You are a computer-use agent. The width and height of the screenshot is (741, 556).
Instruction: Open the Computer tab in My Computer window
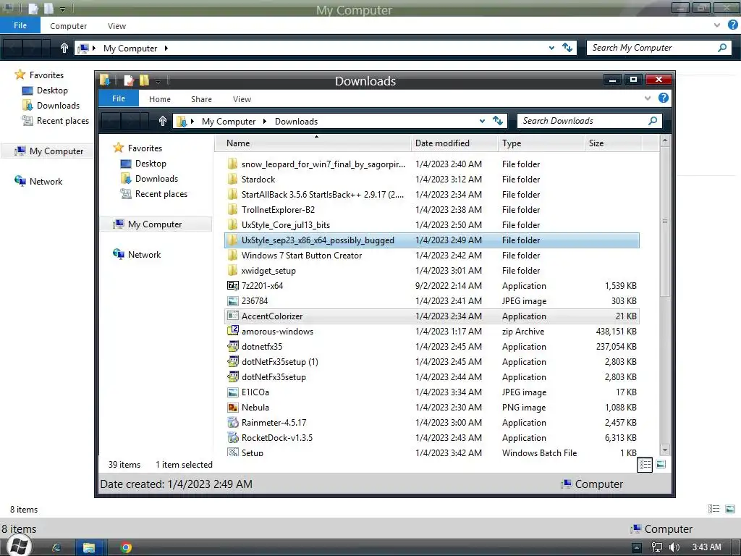69,26
